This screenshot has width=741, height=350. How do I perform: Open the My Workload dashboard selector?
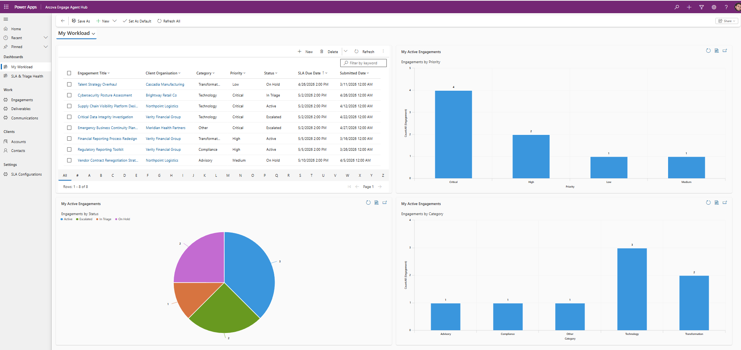[77, 33]
